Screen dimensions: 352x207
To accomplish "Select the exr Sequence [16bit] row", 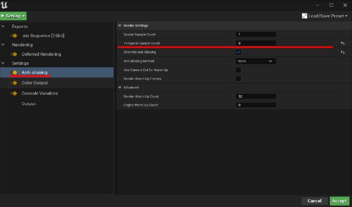I will tap(57, 36).
